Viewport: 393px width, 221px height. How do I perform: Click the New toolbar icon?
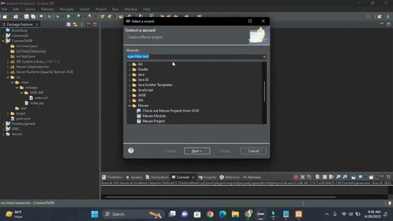point(5,17)
